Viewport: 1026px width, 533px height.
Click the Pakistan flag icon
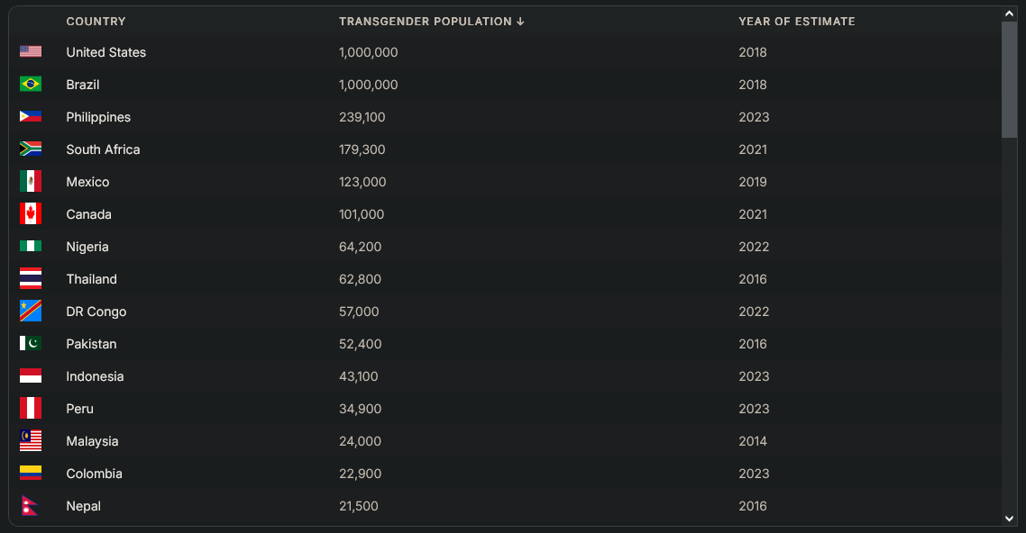click(x=31, y=344)
